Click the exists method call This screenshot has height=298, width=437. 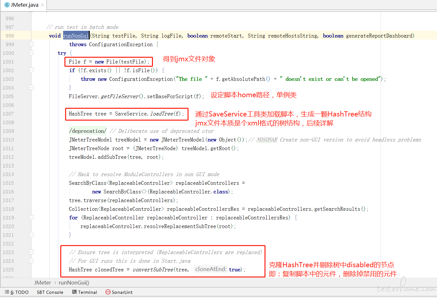coord(98,70)
